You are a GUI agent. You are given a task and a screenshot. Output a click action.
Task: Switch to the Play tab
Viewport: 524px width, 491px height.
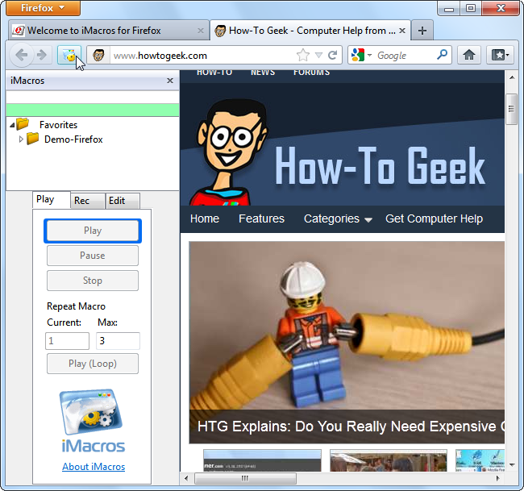[51, 199]
